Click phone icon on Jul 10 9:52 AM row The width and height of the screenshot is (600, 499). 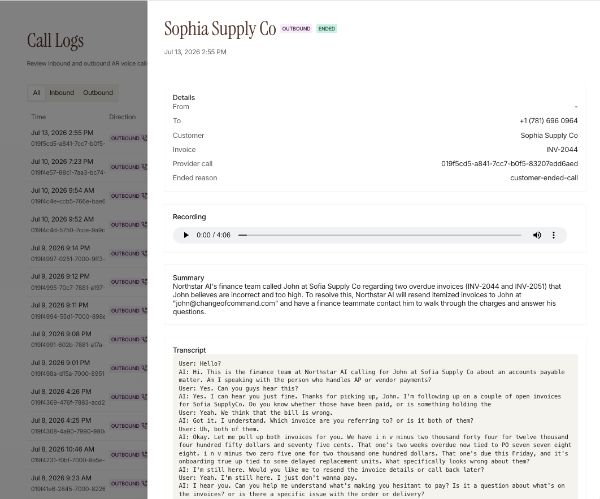(x=144, y=224)
